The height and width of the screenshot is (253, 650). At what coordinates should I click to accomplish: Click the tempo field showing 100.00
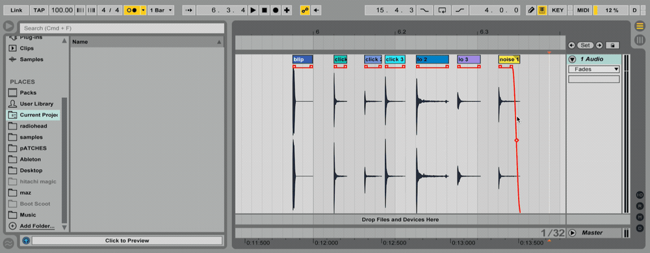62,10
